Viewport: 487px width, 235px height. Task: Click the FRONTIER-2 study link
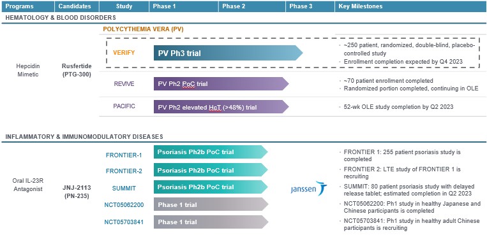pyautogui.click(x=124, y=171)
